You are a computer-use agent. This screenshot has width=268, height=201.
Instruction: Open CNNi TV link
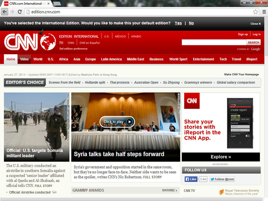tap(71, 43)
